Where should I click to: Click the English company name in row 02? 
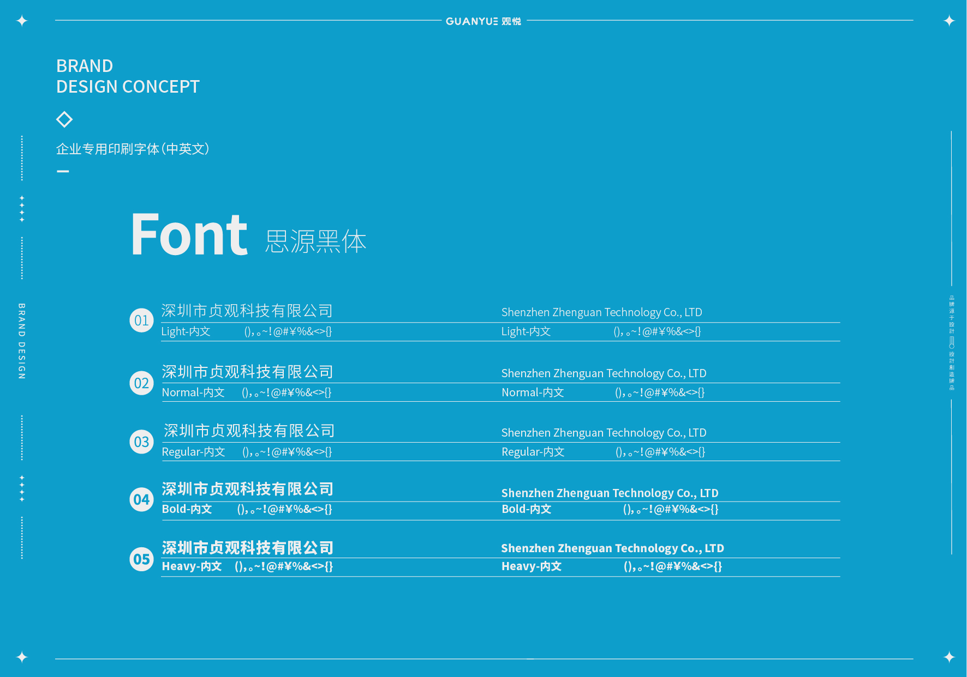point(604,373)
